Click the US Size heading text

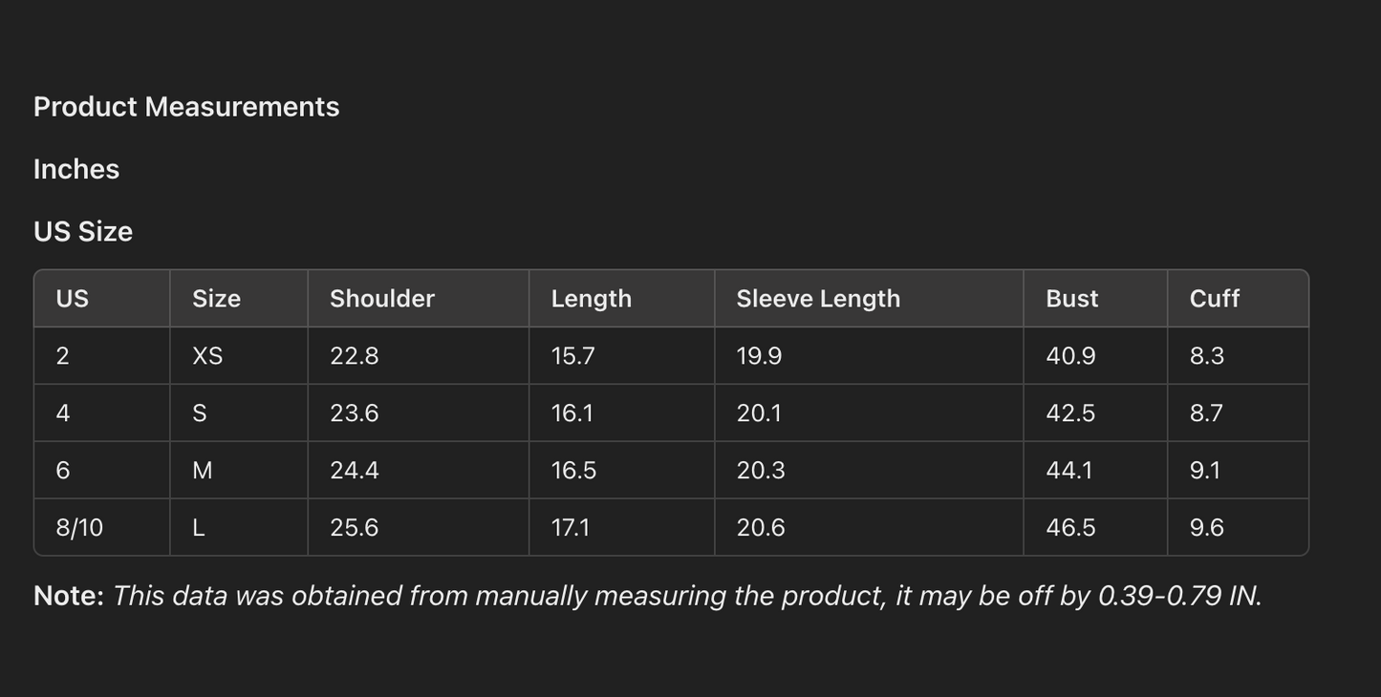(x=83, y=232)
